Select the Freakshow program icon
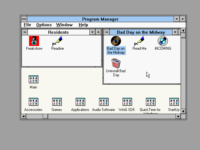Viewport: 200px width, 150px height. click(x=34, y=41)
